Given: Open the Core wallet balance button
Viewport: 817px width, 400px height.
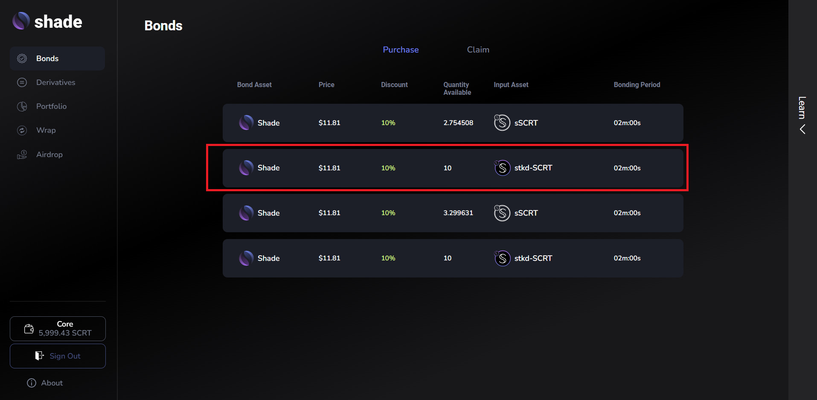Looking at the screenshot, I should tap(58, 329).
